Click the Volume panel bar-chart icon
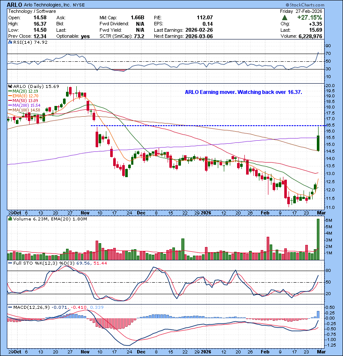The height and width of the screenshot is (356, 343). click(x=10, y=219)
